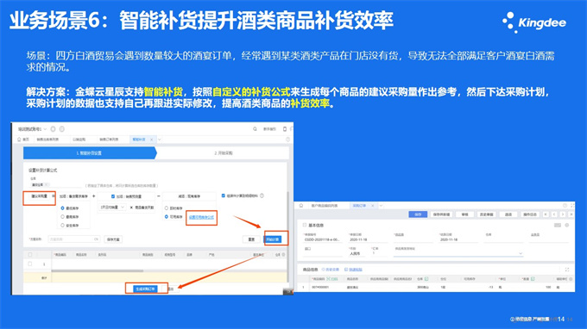The height and width of the screenshot is (329, 587).
Task: Go to next record arrow in purchase order toolbar
Action: pos(563,214)
